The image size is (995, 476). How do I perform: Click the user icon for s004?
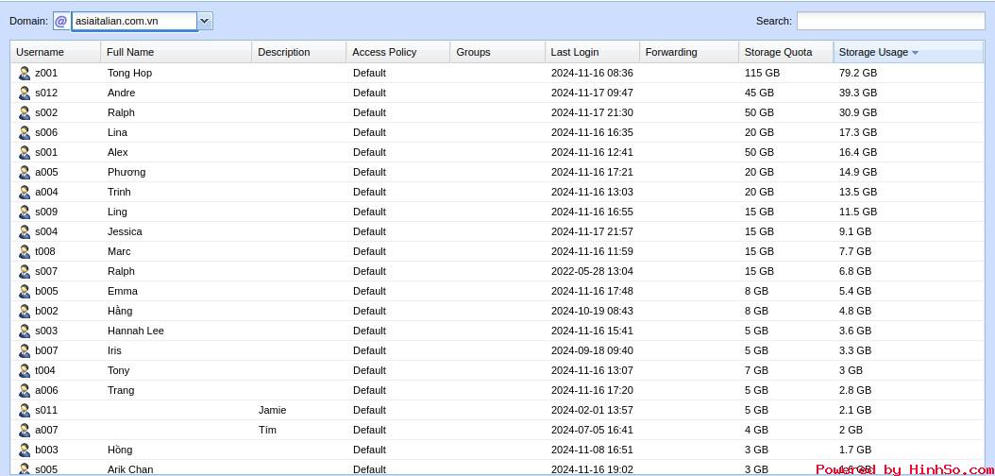pyautogui.click(x=25, y=231)
